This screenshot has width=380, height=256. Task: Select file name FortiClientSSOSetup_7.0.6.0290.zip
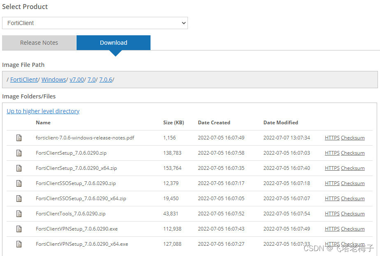pos(76,183)
